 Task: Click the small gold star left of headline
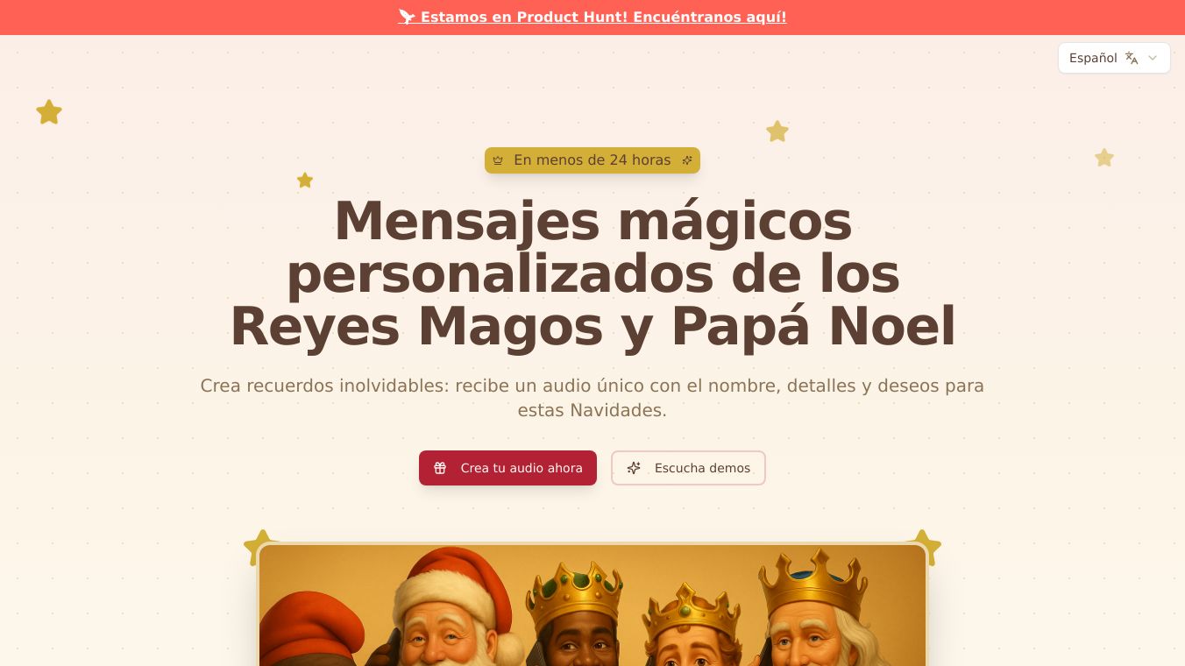(x=305, y=180)
